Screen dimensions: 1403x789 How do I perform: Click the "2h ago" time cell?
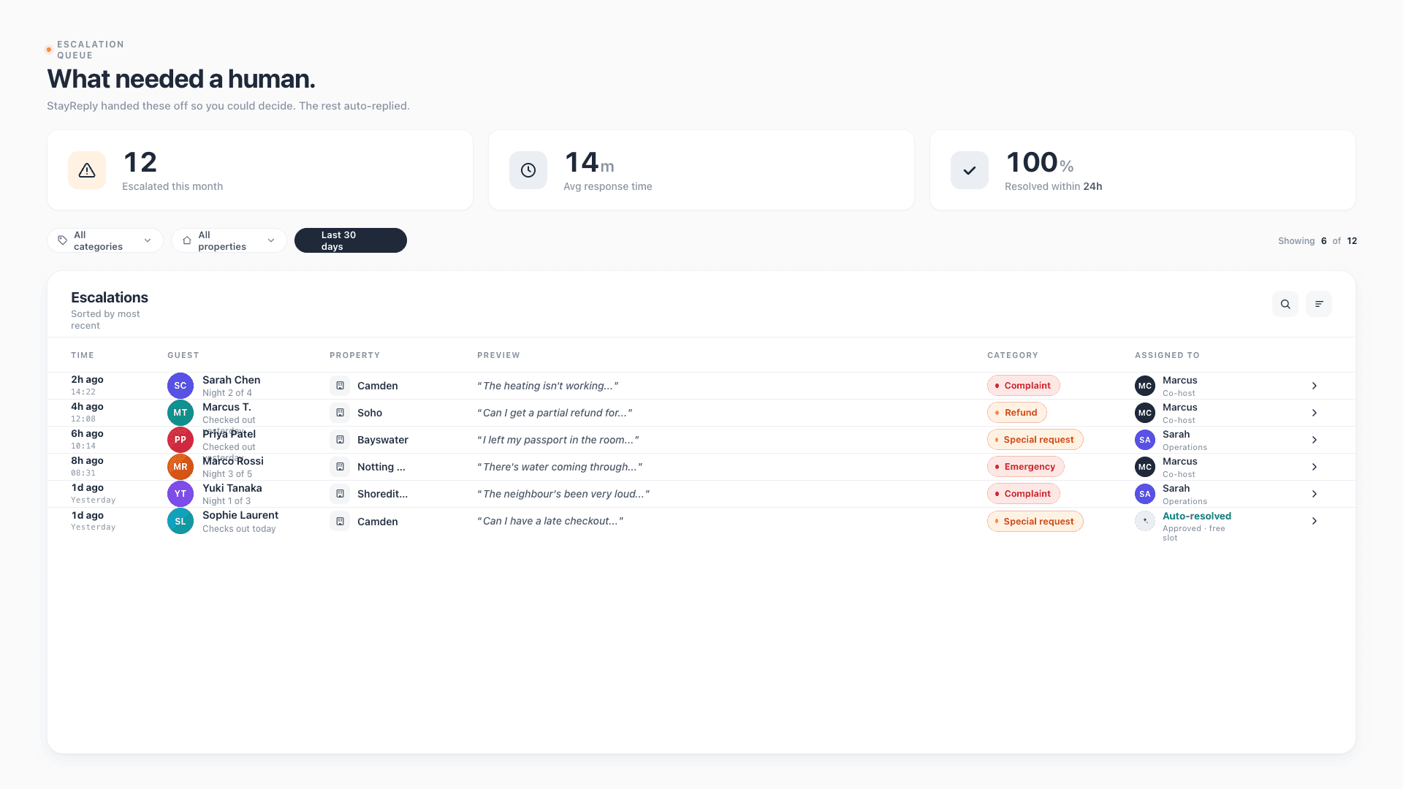tap(87, 380)
